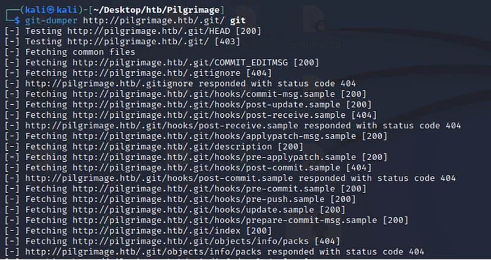Click the .gitignore Fetching URL with 404
Screen dimensions: 491x260
(156, 73)
